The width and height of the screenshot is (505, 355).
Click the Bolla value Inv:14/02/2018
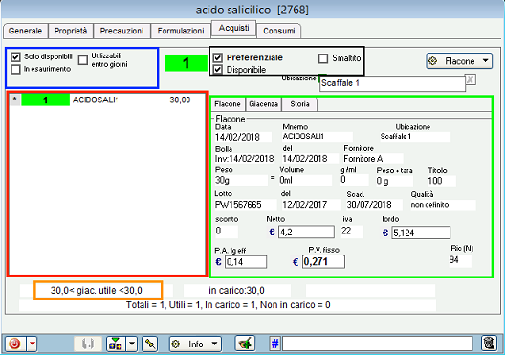(x=245, y=159)
